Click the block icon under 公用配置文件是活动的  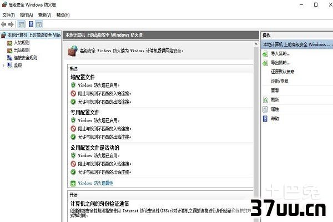coord(73,164)
